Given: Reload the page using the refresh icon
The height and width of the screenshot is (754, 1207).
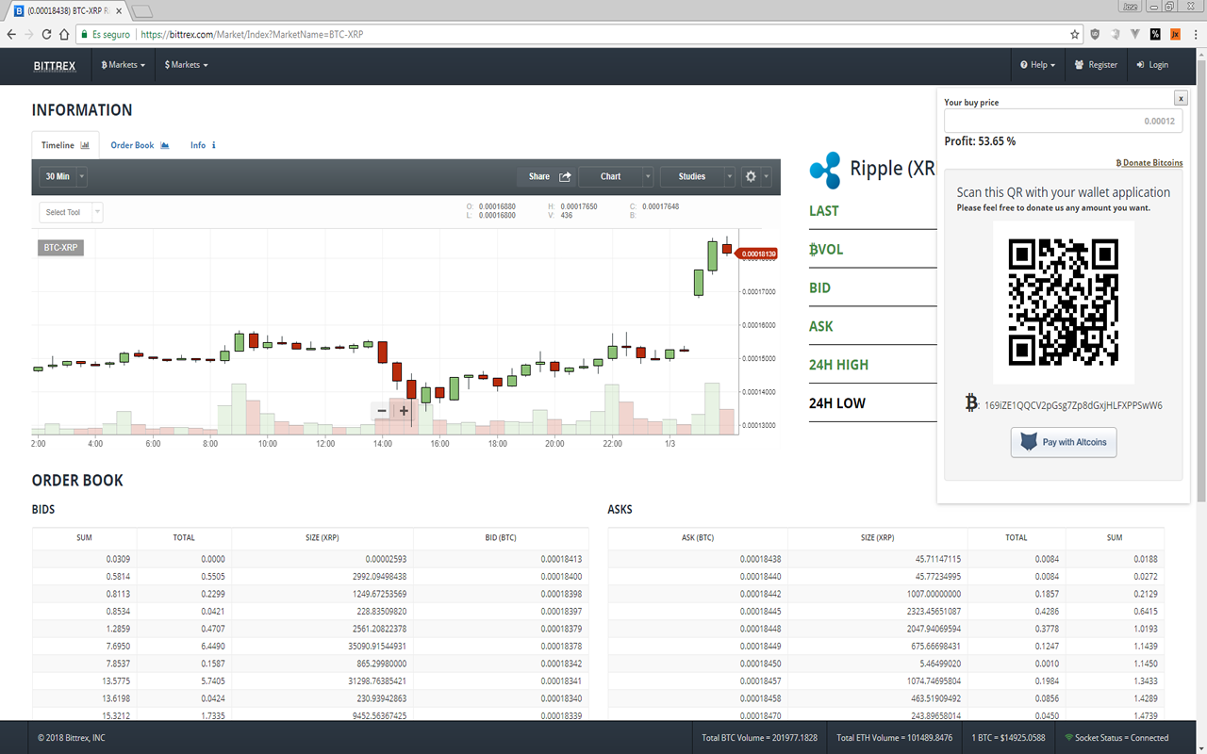Looking at the screenshot, I should (x=46, y=34).
